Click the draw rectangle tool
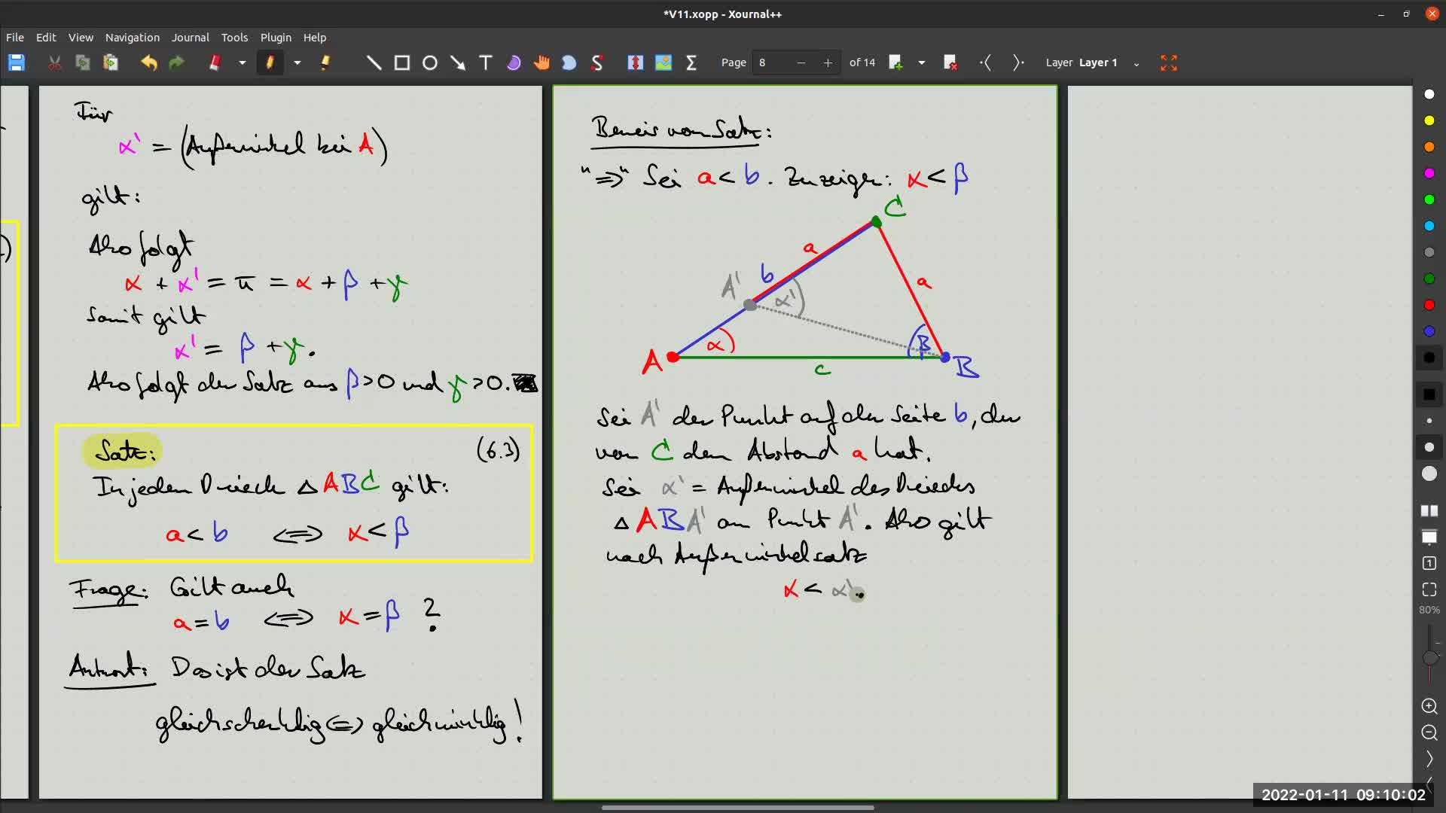This screenshot has height=813, width=1446. point(402,63)
